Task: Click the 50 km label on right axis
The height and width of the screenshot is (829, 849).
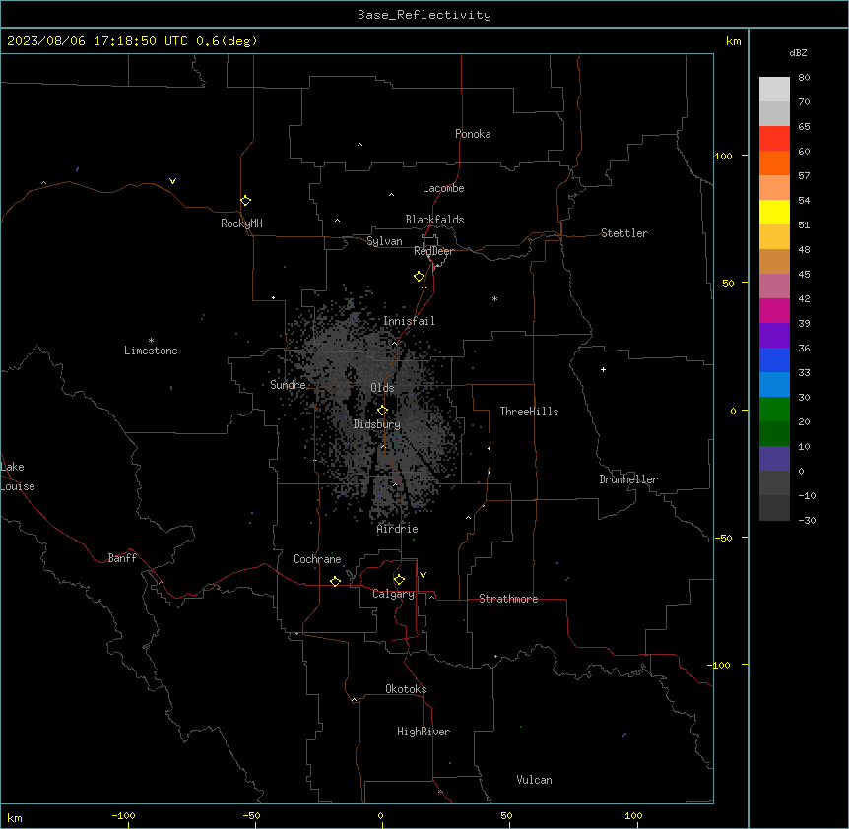Action: 728,283
